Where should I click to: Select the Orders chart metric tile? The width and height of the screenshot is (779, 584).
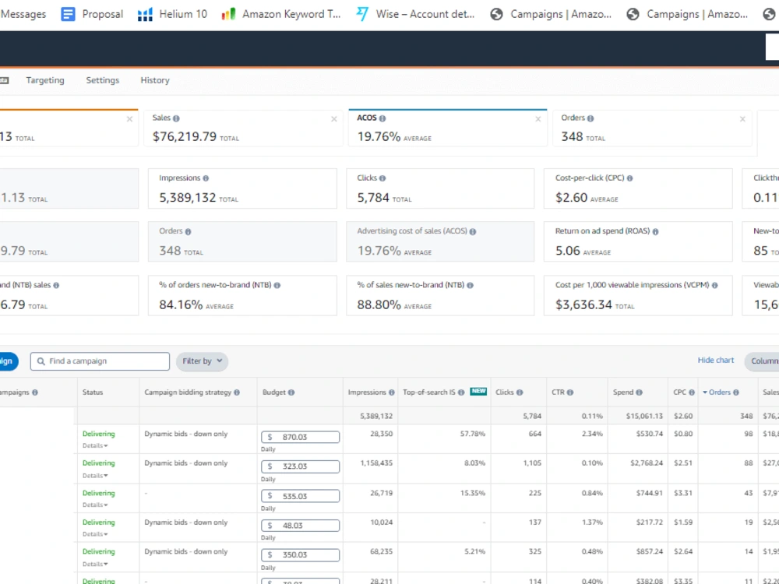tap(652, 128)
